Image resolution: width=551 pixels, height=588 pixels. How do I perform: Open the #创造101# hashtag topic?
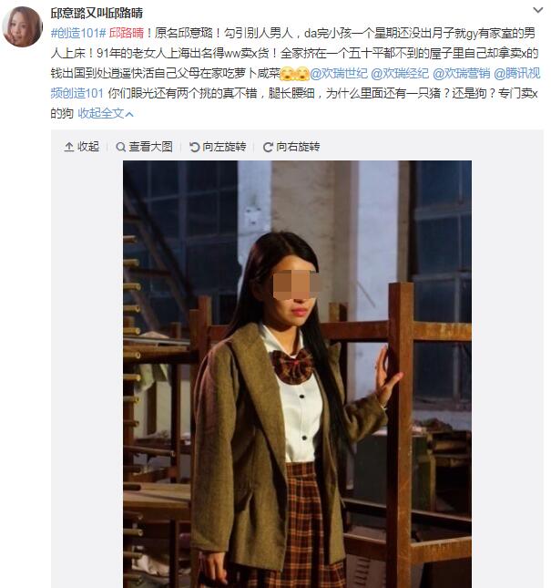pos(78,33)
